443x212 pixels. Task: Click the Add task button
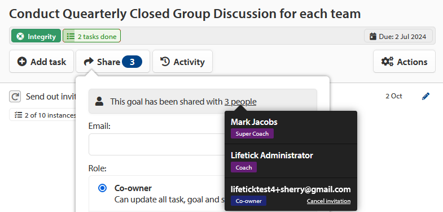[41, 62]
